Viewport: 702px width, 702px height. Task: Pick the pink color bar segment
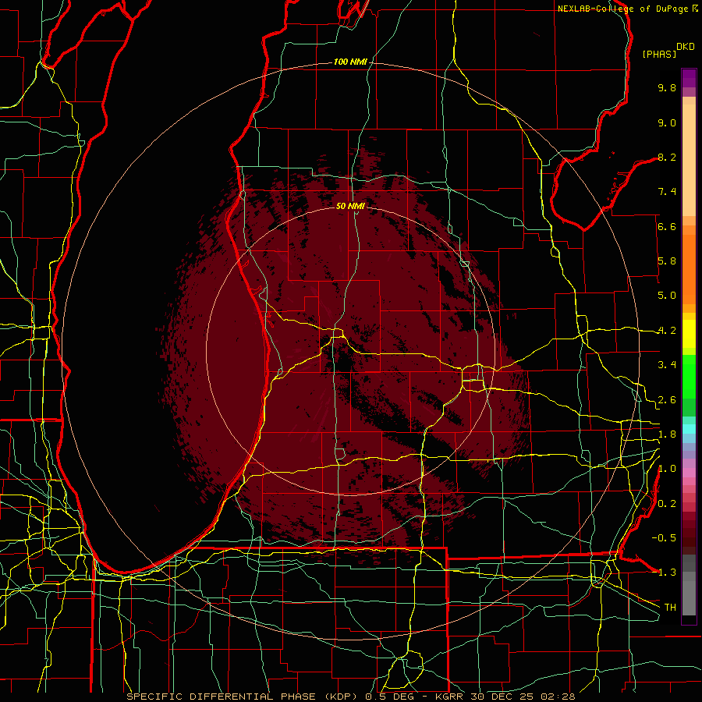pos(689,473)
